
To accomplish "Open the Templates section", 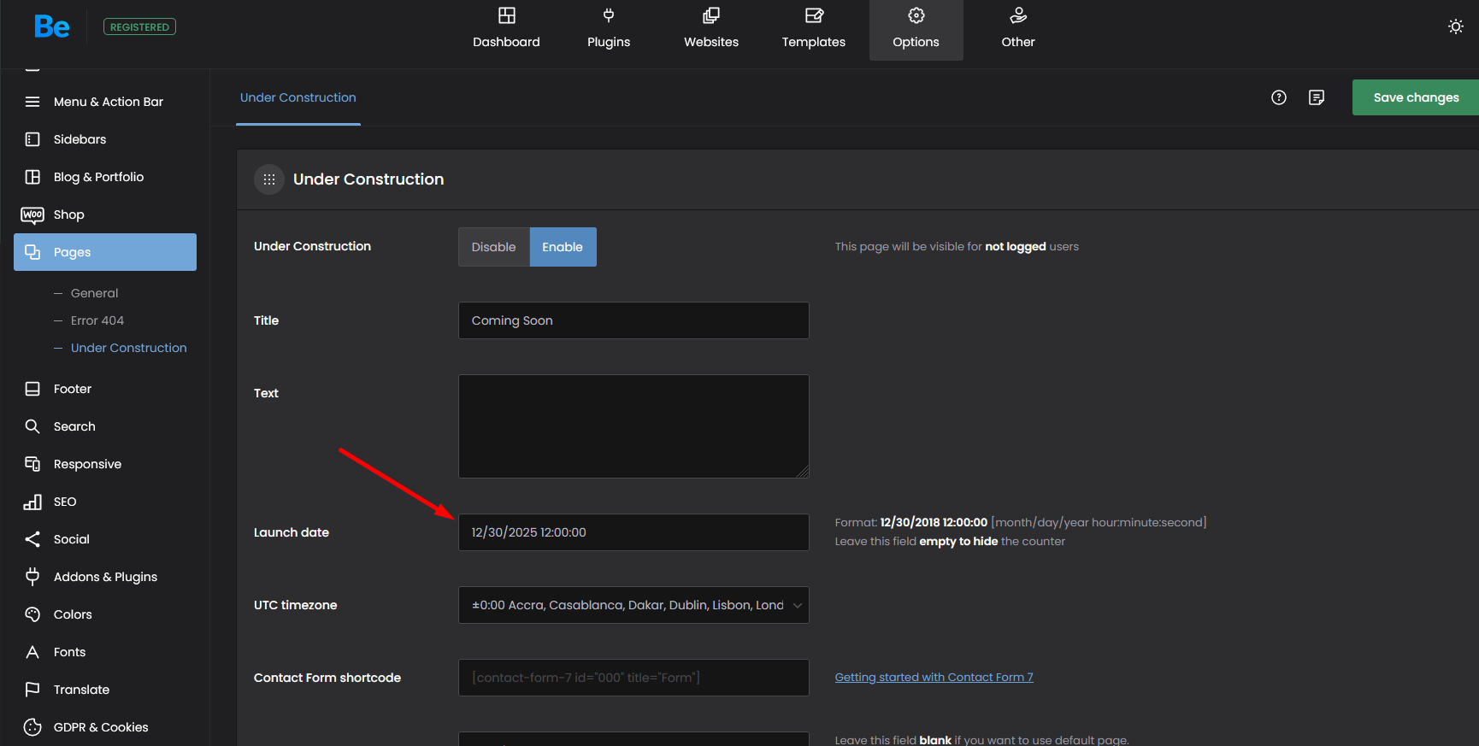I will click(814, 30).
